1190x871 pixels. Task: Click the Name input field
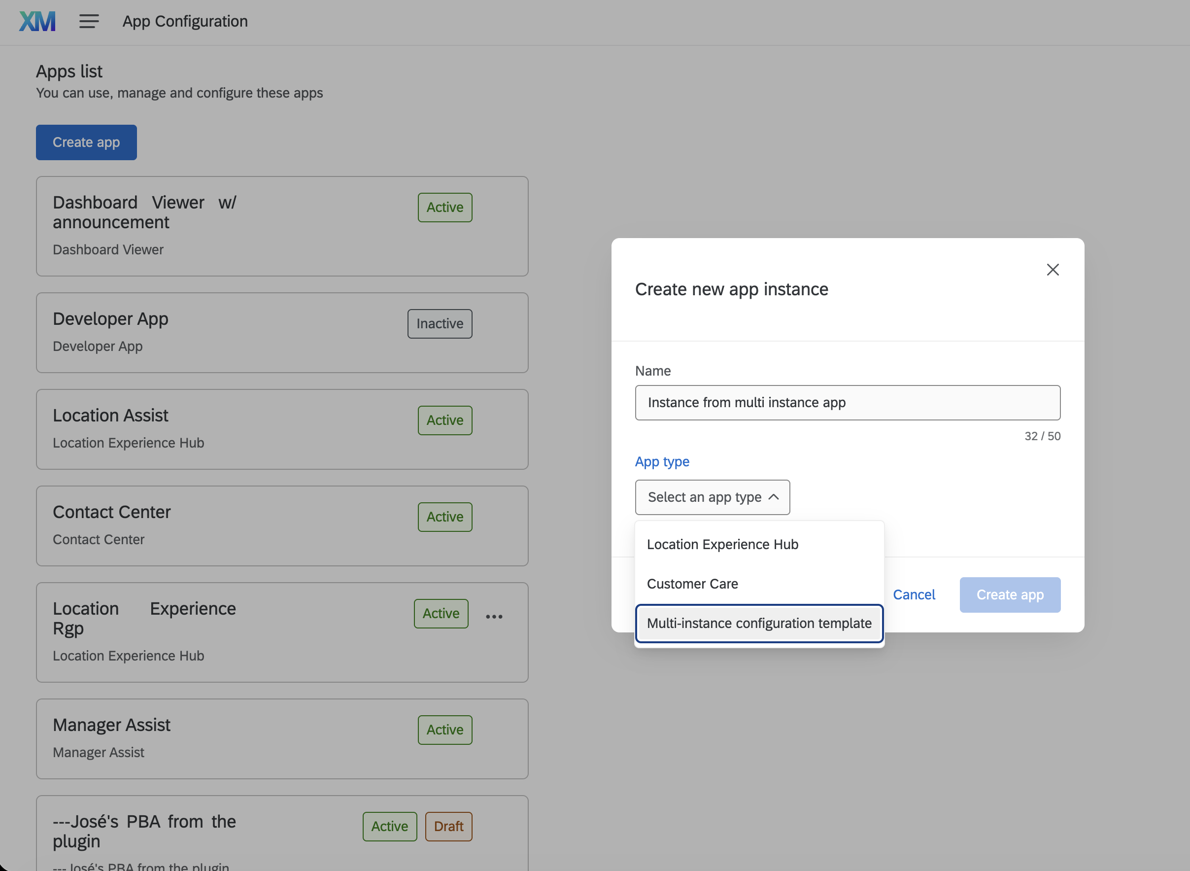848,402
